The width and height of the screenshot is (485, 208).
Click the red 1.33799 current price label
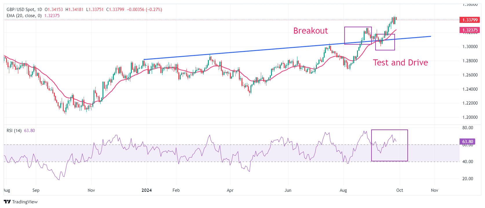(x=470, y=20)
